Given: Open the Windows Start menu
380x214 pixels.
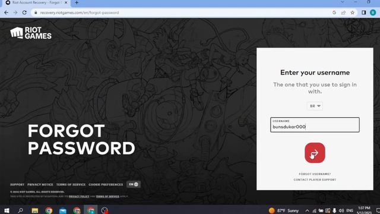Looking at the screenshot, I should coord(7,210).
